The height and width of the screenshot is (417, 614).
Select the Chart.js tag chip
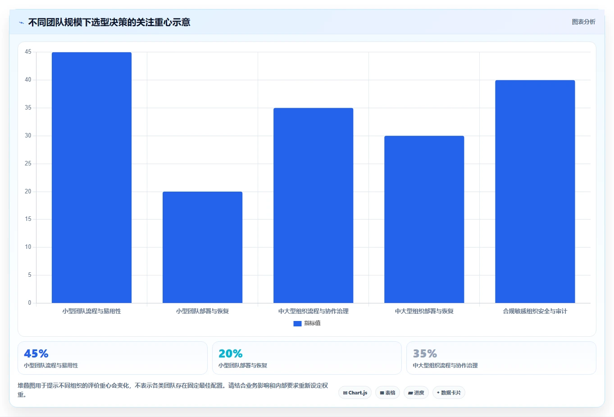click(355, 393)
